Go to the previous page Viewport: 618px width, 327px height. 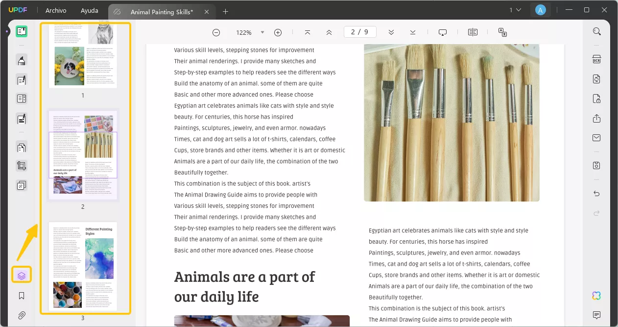tap(329, 32)
